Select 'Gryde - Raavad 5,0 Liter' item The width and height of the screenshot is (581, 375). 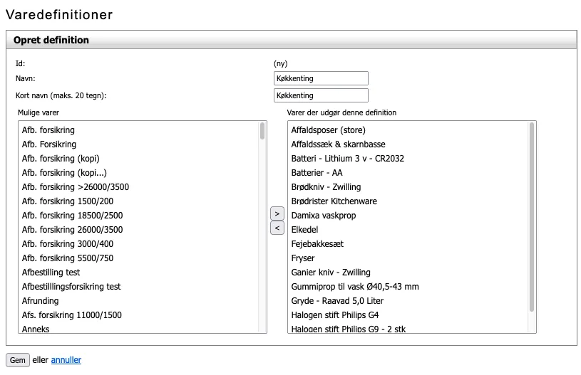pyautogui.click(x=337, y=301)
